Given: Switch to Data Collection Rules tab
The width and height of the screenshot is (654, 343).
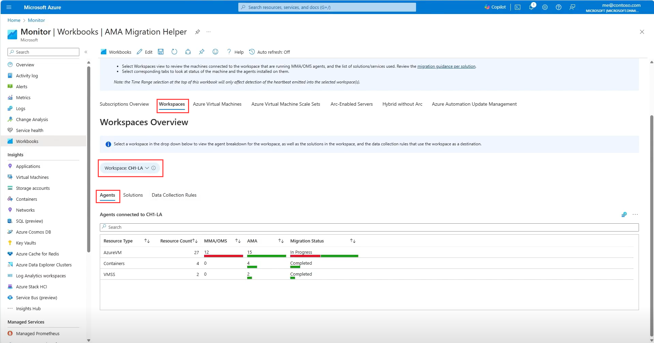Looking at the screenshot, I should tap(174, 195).
